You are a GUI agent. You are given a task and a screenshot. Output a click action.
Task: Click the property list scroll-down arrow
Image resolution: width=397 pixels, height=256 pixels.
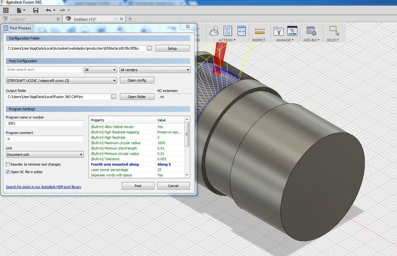(187, 175)
